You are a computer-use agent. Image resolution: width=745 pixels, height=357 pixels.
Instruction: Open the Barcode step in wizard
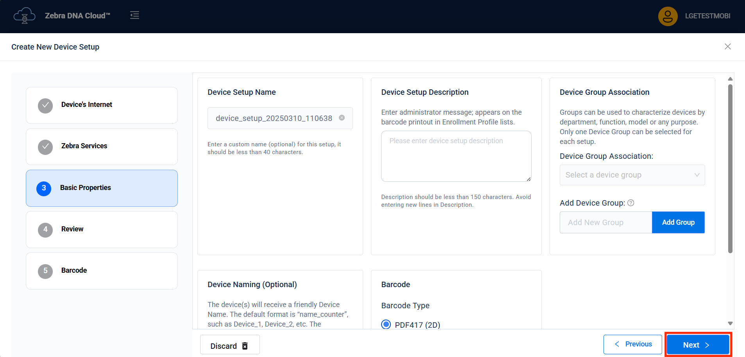pyautogui.click(x=102, y=271)
